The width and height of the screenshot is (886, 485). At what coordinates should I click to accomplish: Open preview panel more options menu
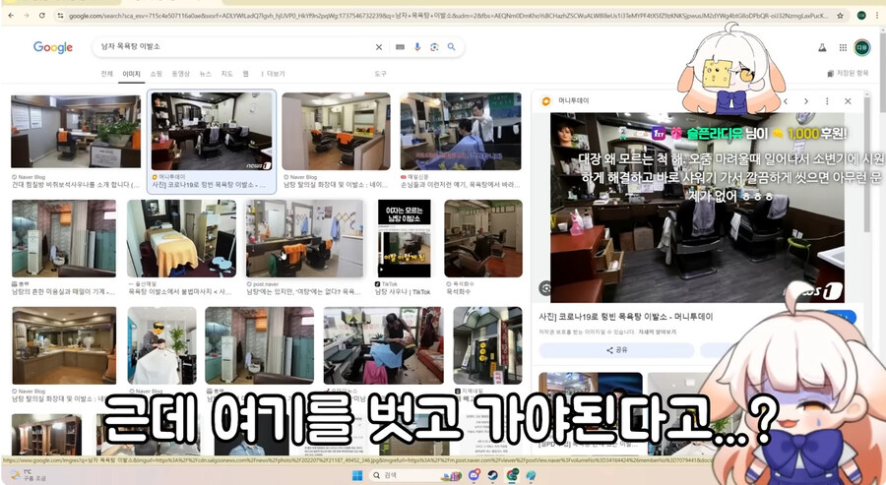tap(827, 101)
